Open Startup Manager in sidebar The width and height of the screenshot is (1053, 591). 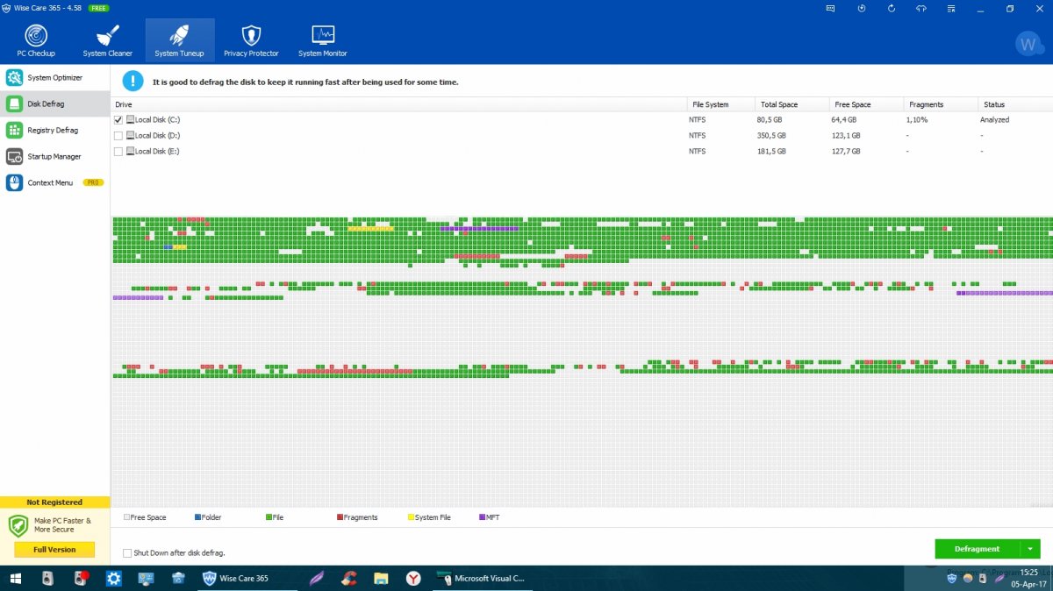click(x=54, y=157)
